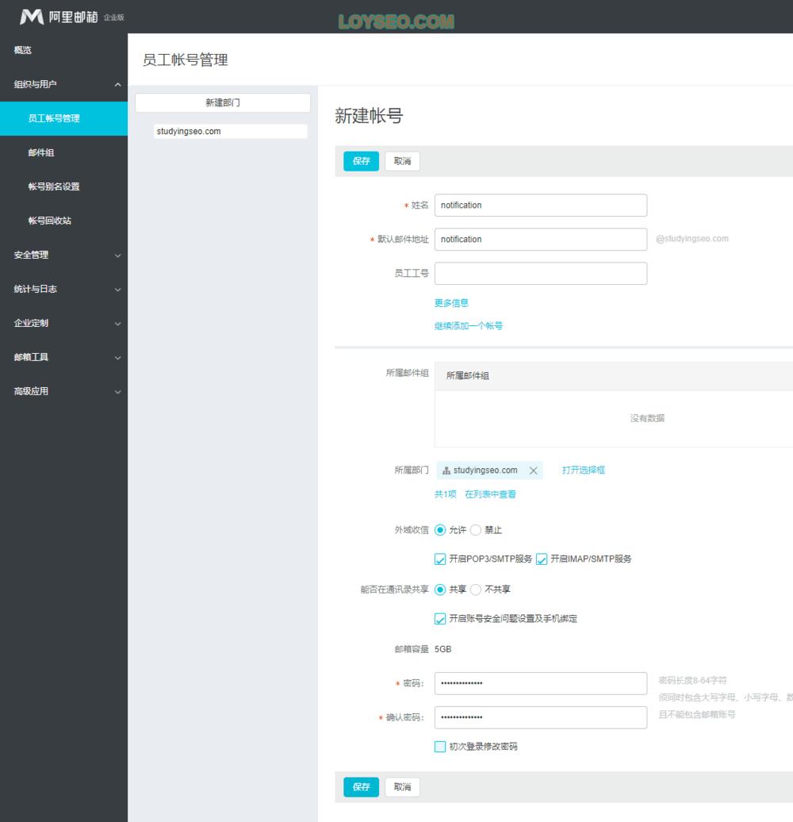Select 不共享 radio option
The width and height of the screenshot is (793, 822).
tap(476, 590)
